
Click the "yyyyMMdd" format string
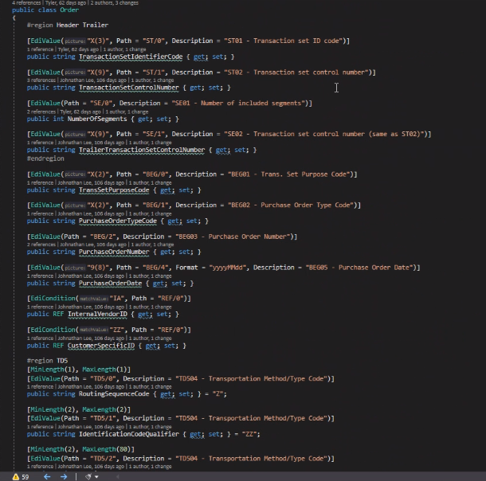click(229, 268)
